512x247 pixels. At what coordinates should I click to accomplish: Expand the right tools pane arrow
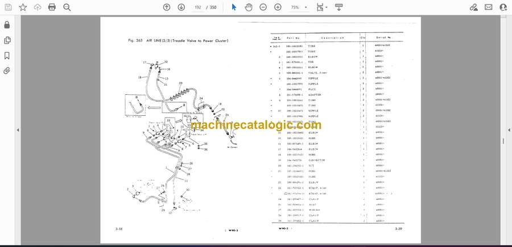pos(509,130)
